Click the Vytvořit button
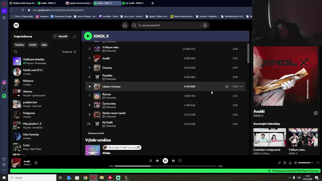Viewport: 322px width, 181px height. click(61, 36)
